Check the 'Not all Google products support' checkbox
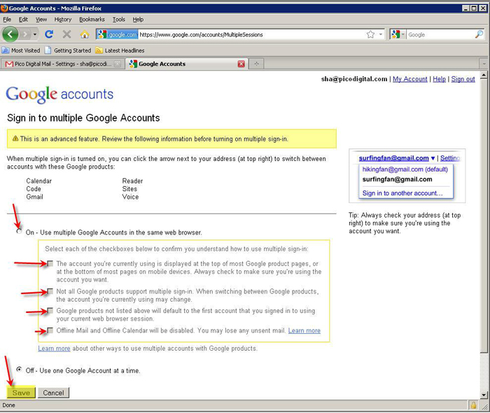The image size is (490, 413). [50, 291]
